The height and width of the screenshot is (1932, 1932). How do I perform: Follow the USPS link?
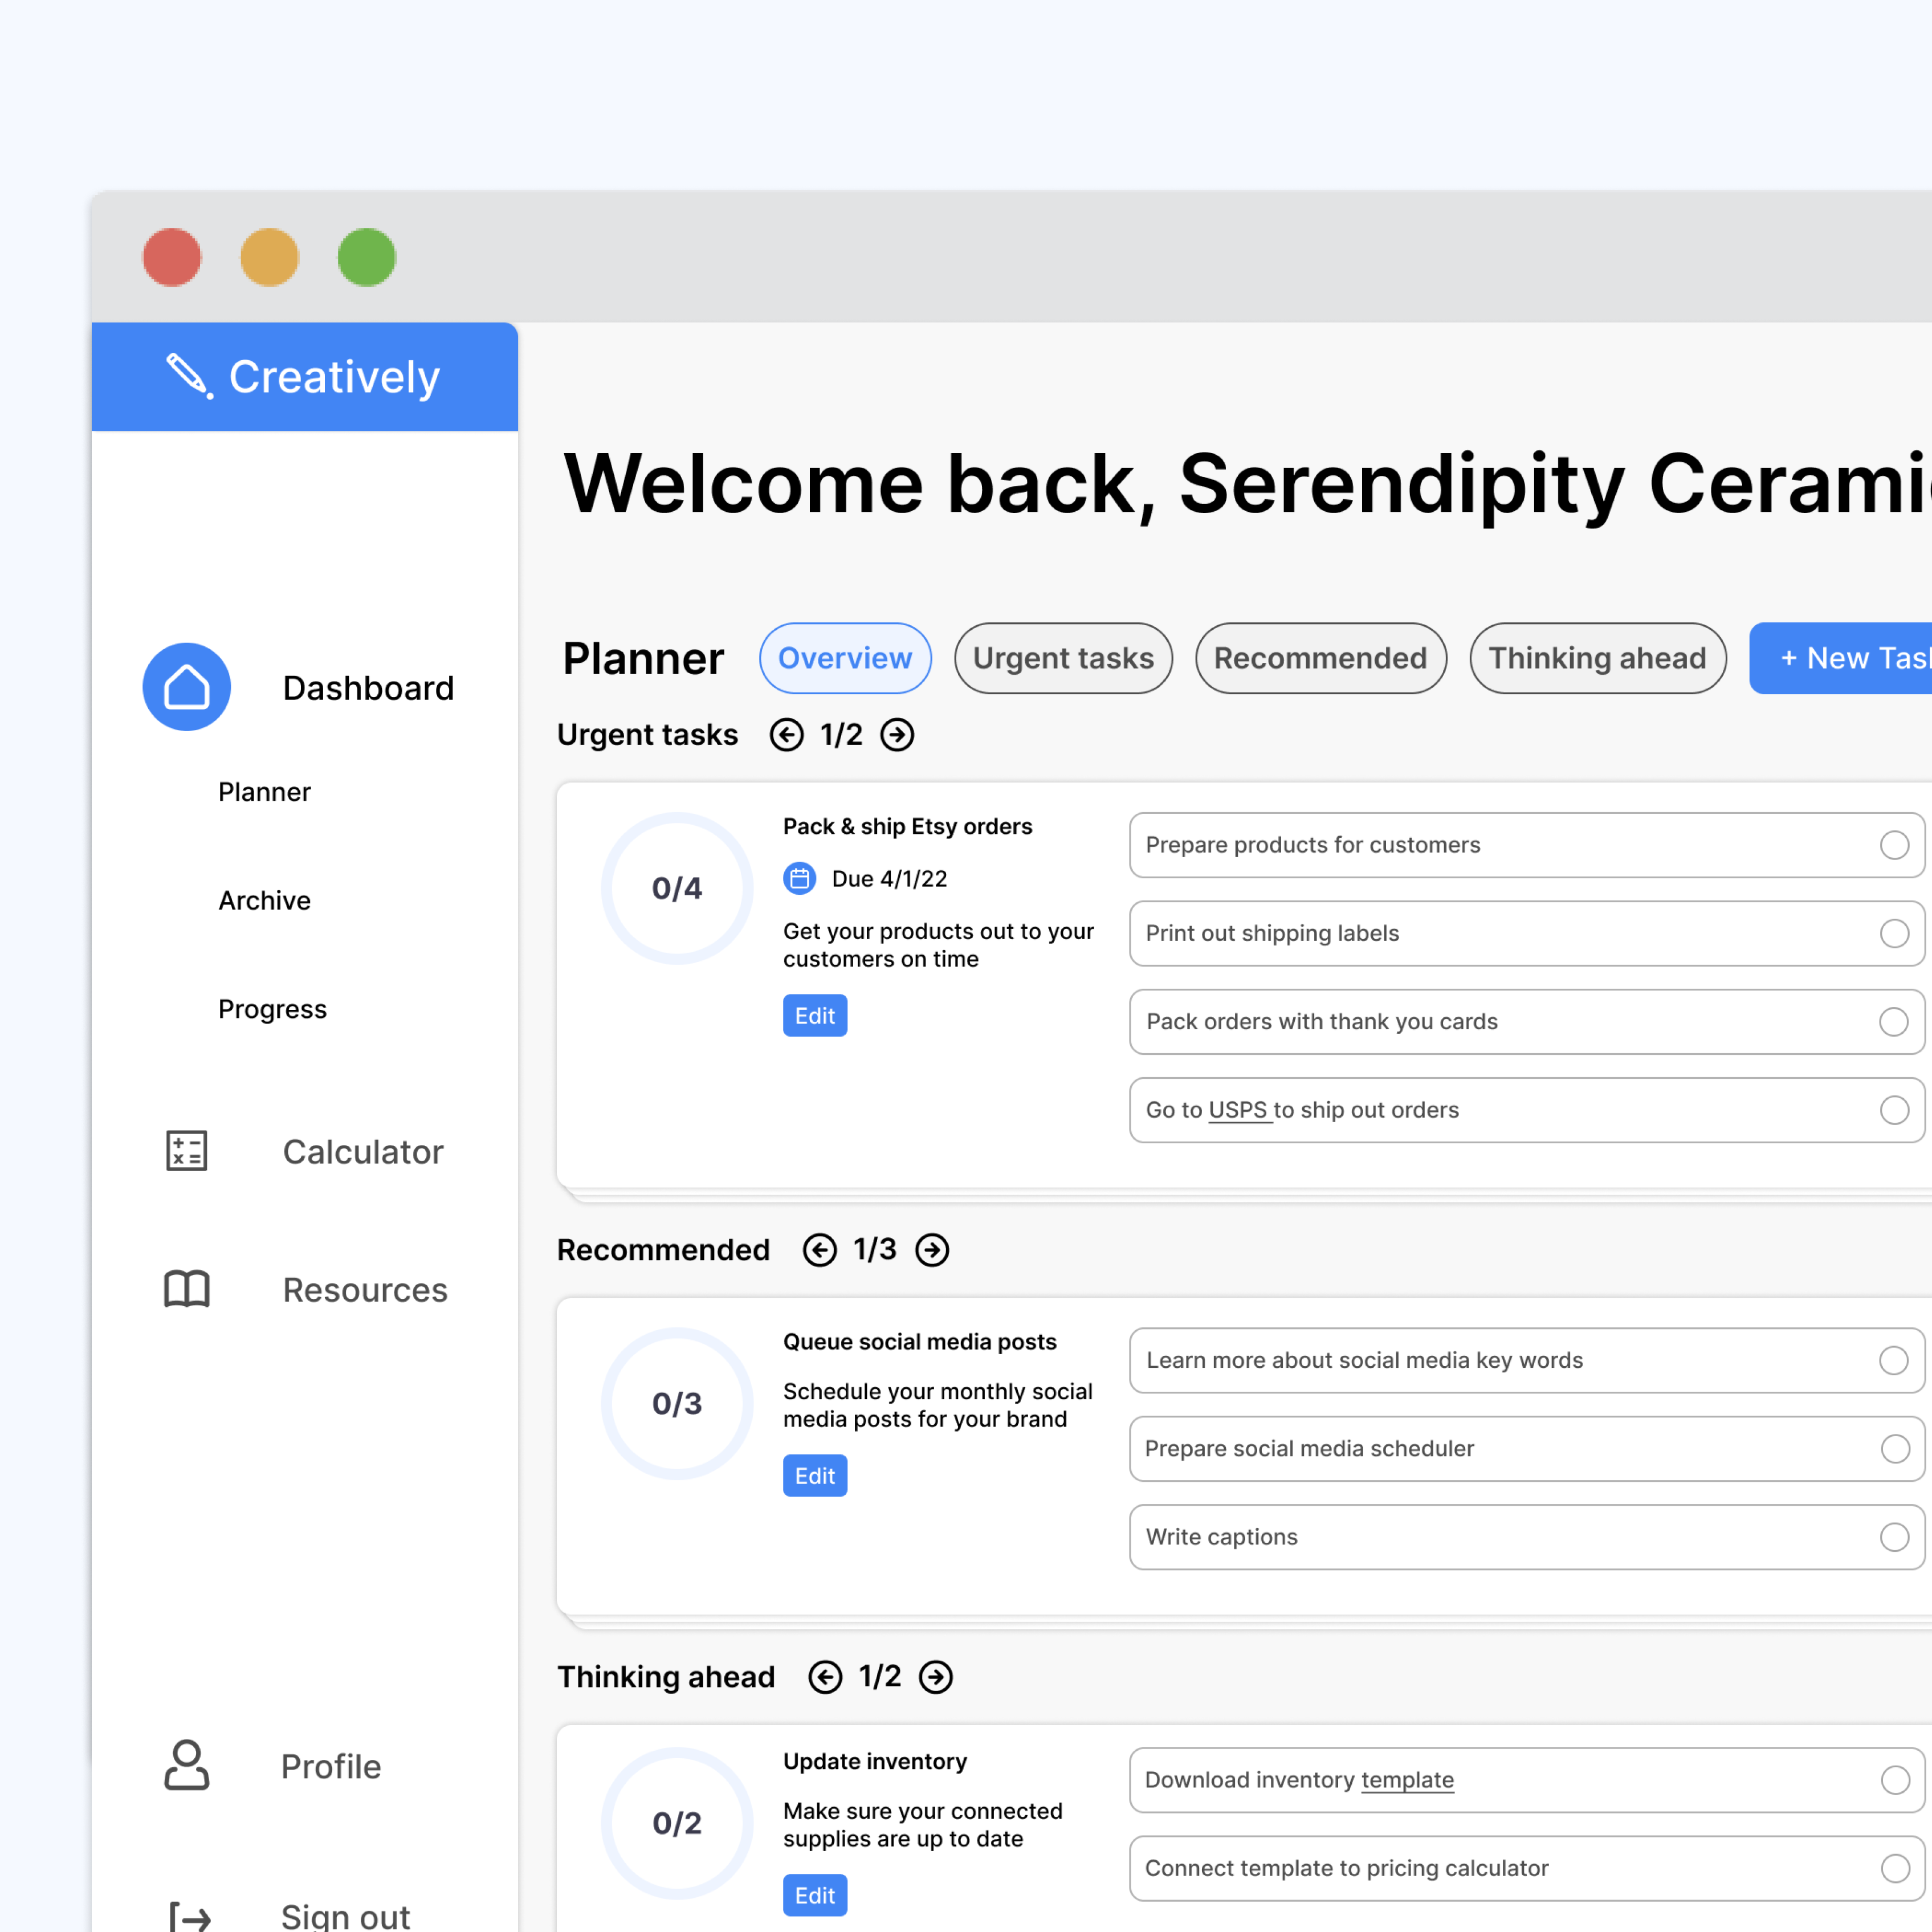point(1239,1110)
